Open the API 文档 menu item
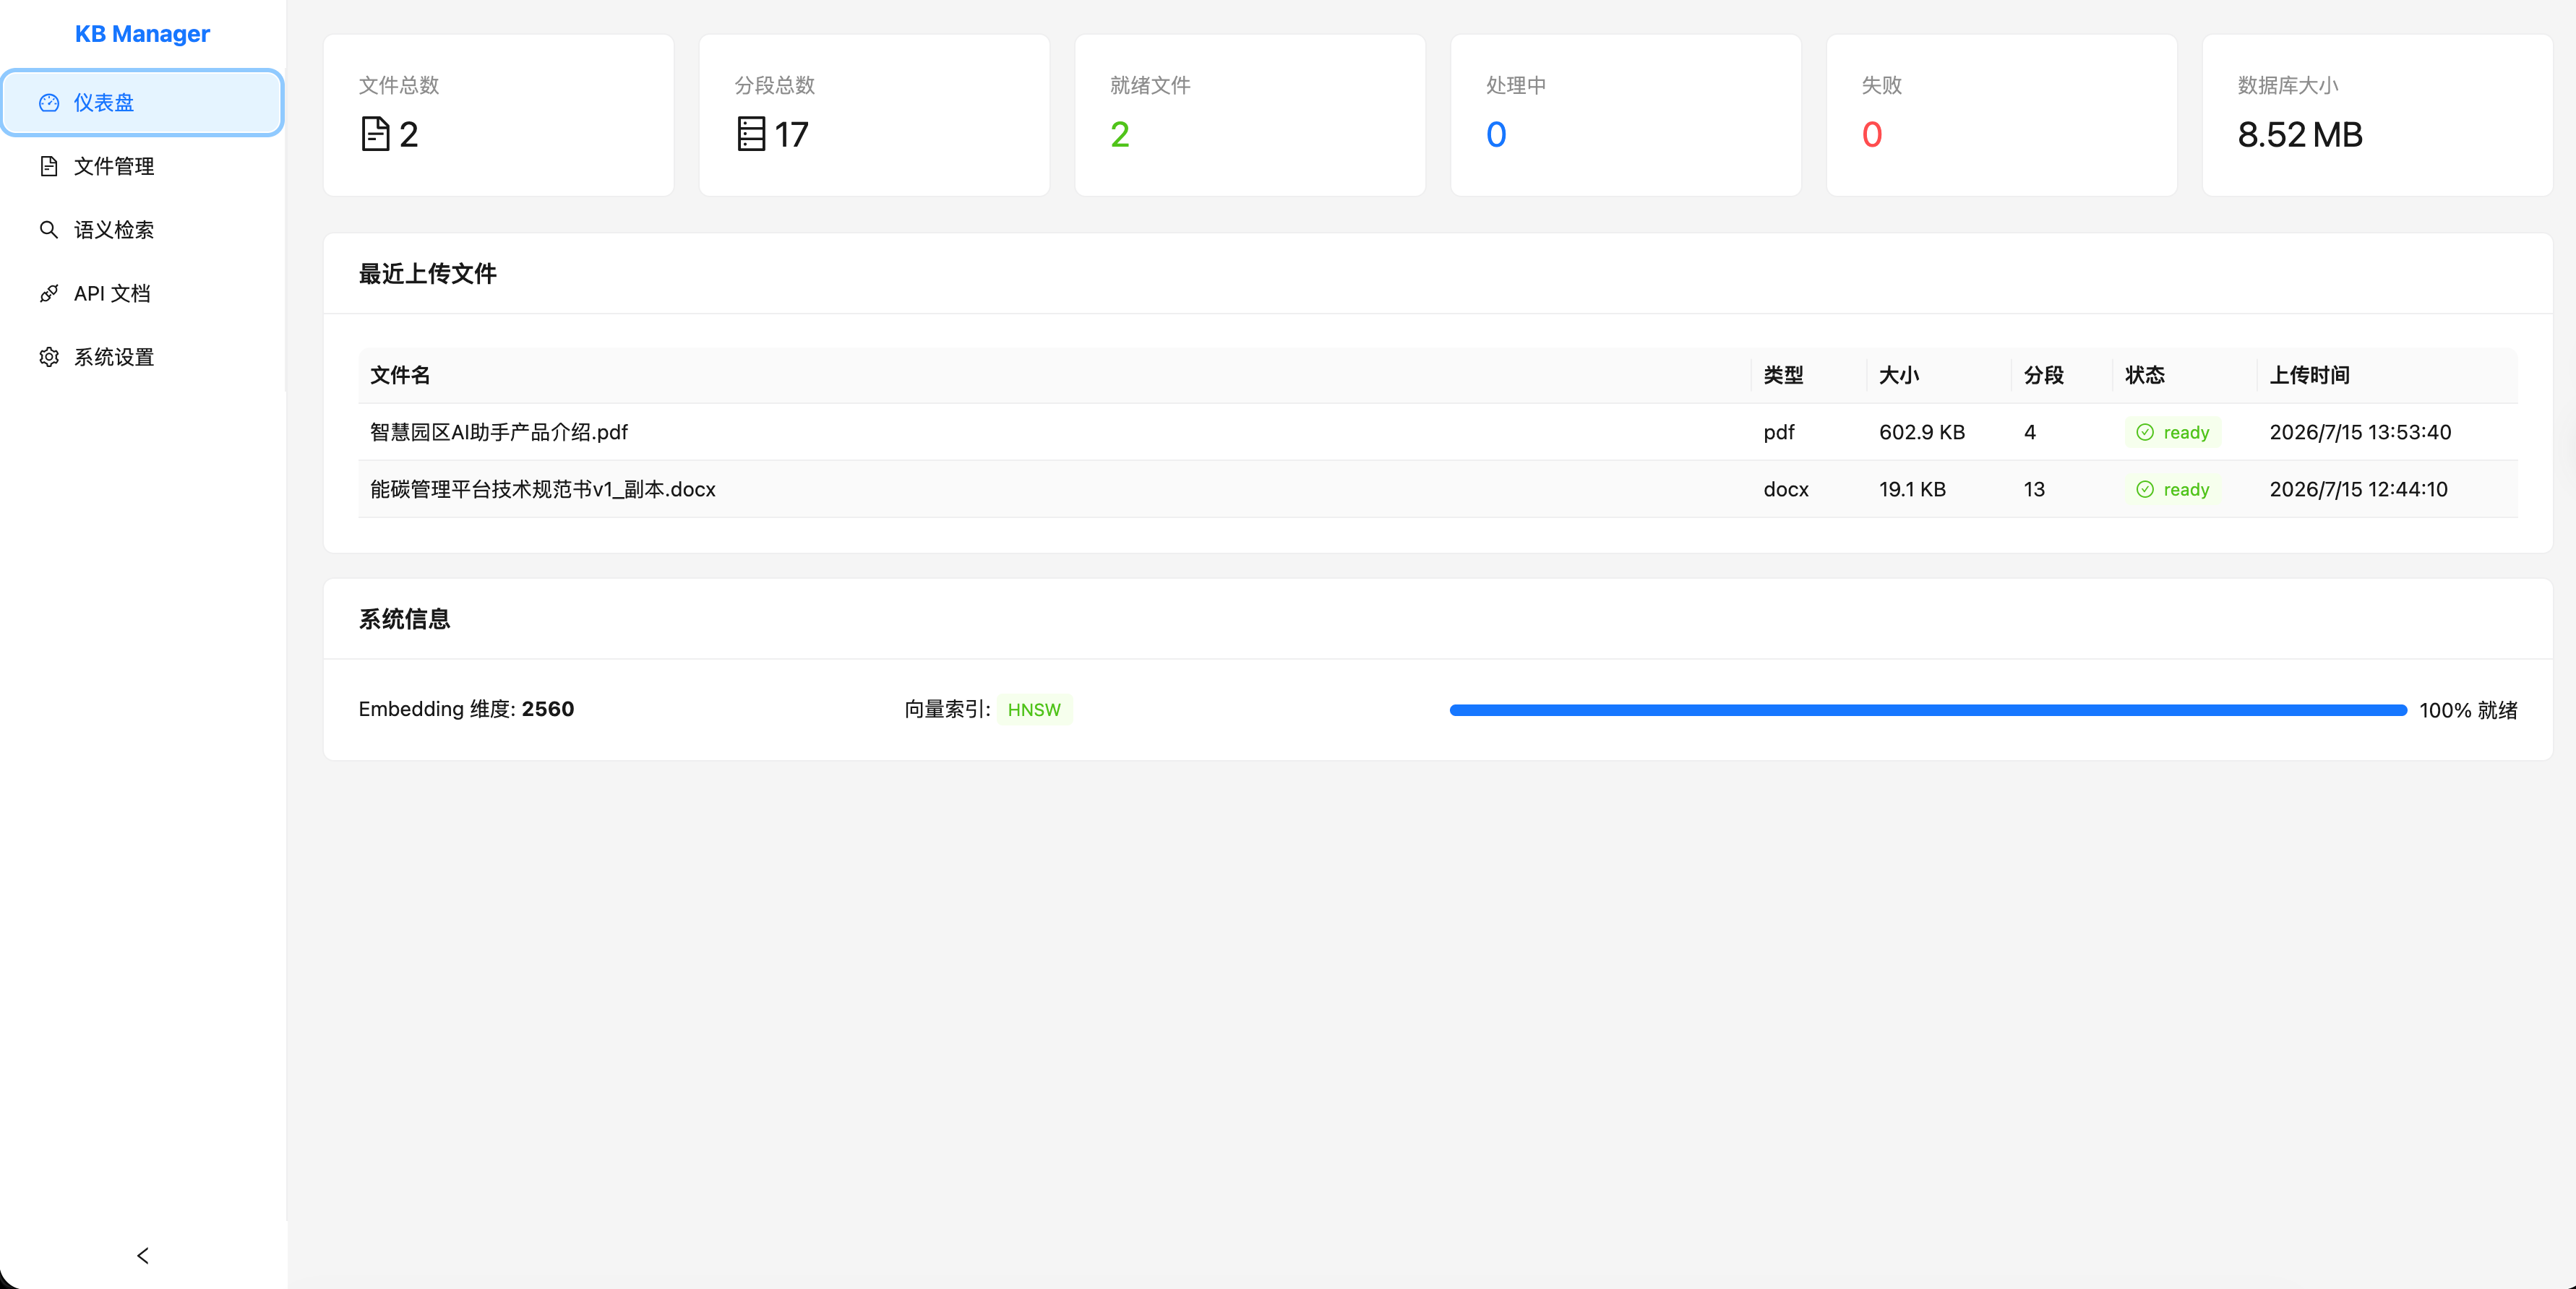 [x=142, y=293]
